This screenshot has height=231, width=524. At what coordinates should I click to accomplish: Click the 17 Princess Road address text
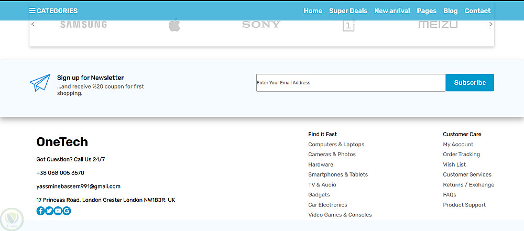click(106, 200)
